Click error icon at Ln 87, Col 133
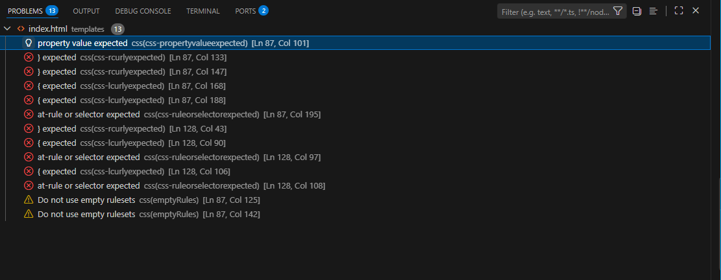721x280 pixels. click(x=29, y=58)
